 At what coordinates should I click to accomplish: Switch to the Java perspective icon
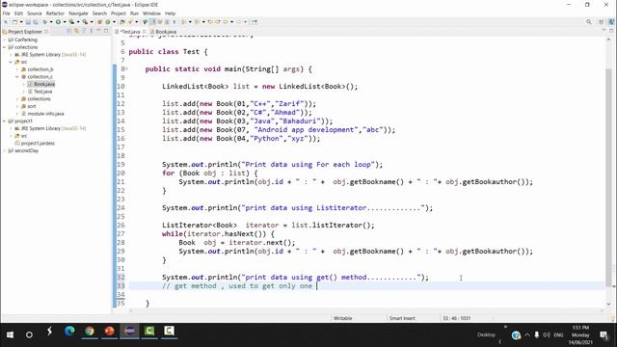(x=611, y=22)
